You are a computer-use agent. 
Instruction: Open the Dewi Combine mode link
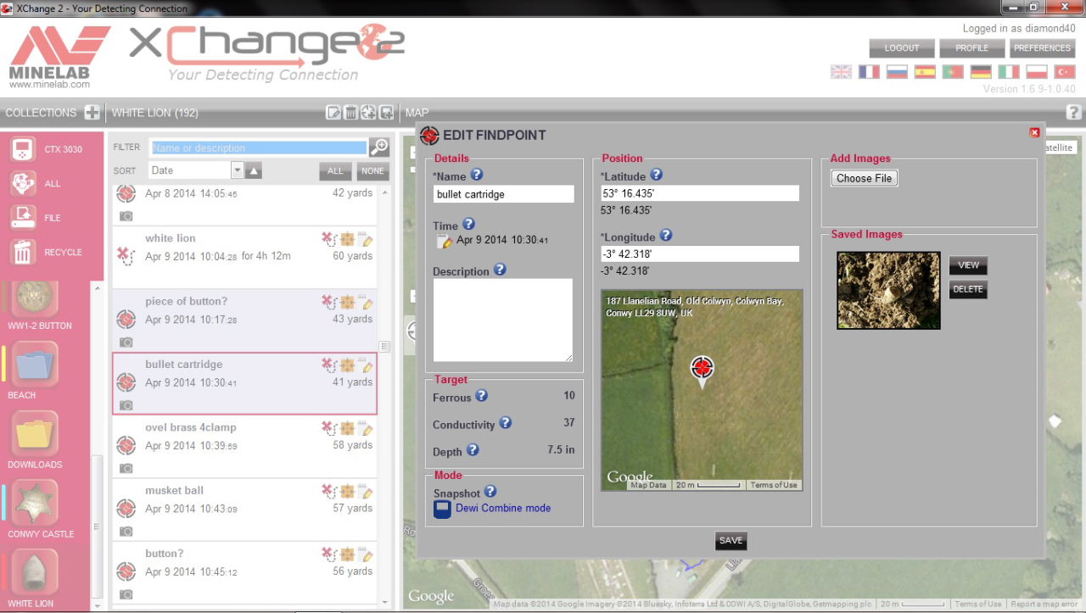[503, 508]
